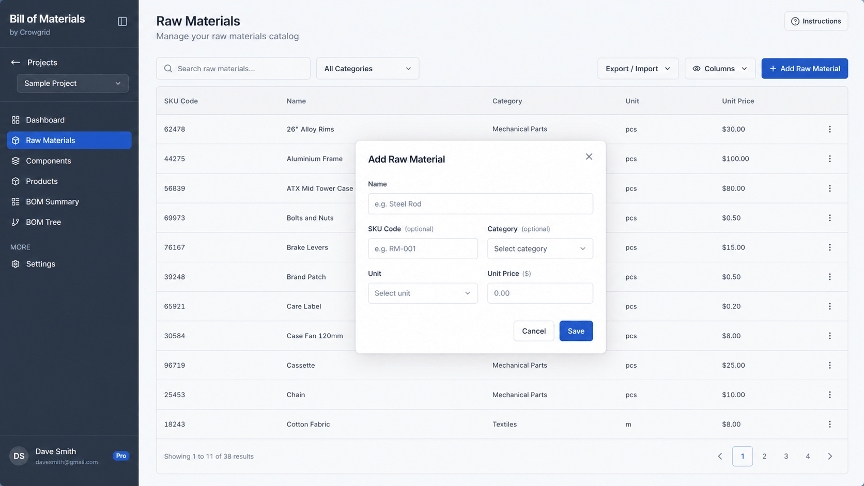Click the back arrow next to Projects
864x486 pixels.
pos(16,62)
